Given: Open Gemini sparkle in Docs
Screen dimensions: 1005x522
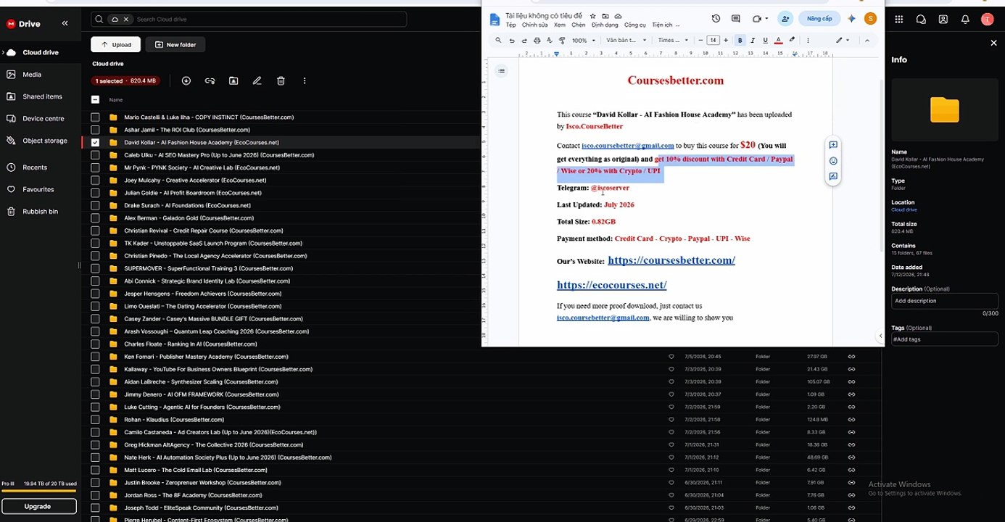Looking at the screenshot, I should point(852,19).
